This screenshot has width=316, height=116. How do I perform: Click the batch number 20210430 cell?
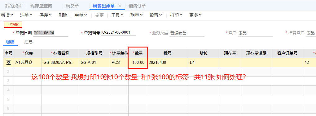coord(168,62)
